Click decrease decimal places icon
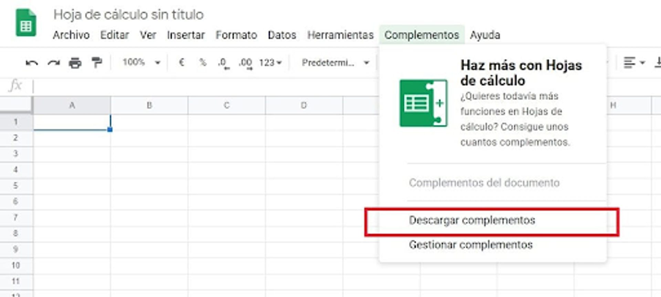This screenshot has width=661, height=297. [223, 63]
